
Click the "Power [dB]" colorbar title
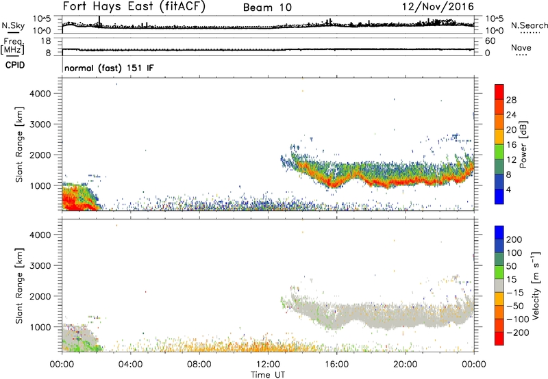click(x=523, y=144)
